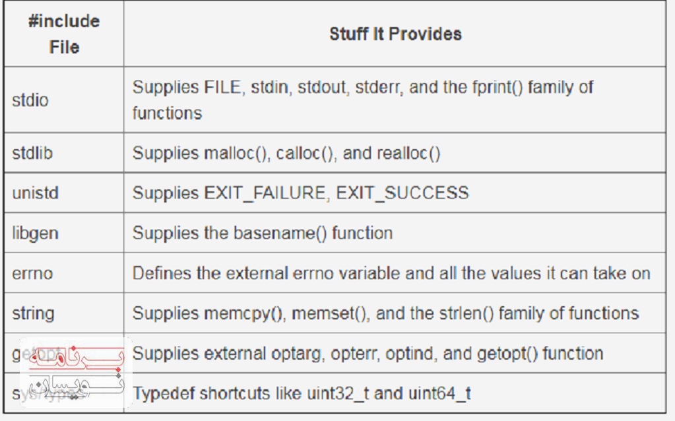Click the basename() function description
The image size is (675, 421).
263,234
